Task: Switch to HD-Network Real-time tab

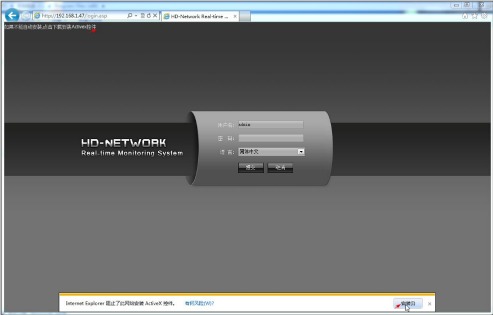Action: click(200, 16)
